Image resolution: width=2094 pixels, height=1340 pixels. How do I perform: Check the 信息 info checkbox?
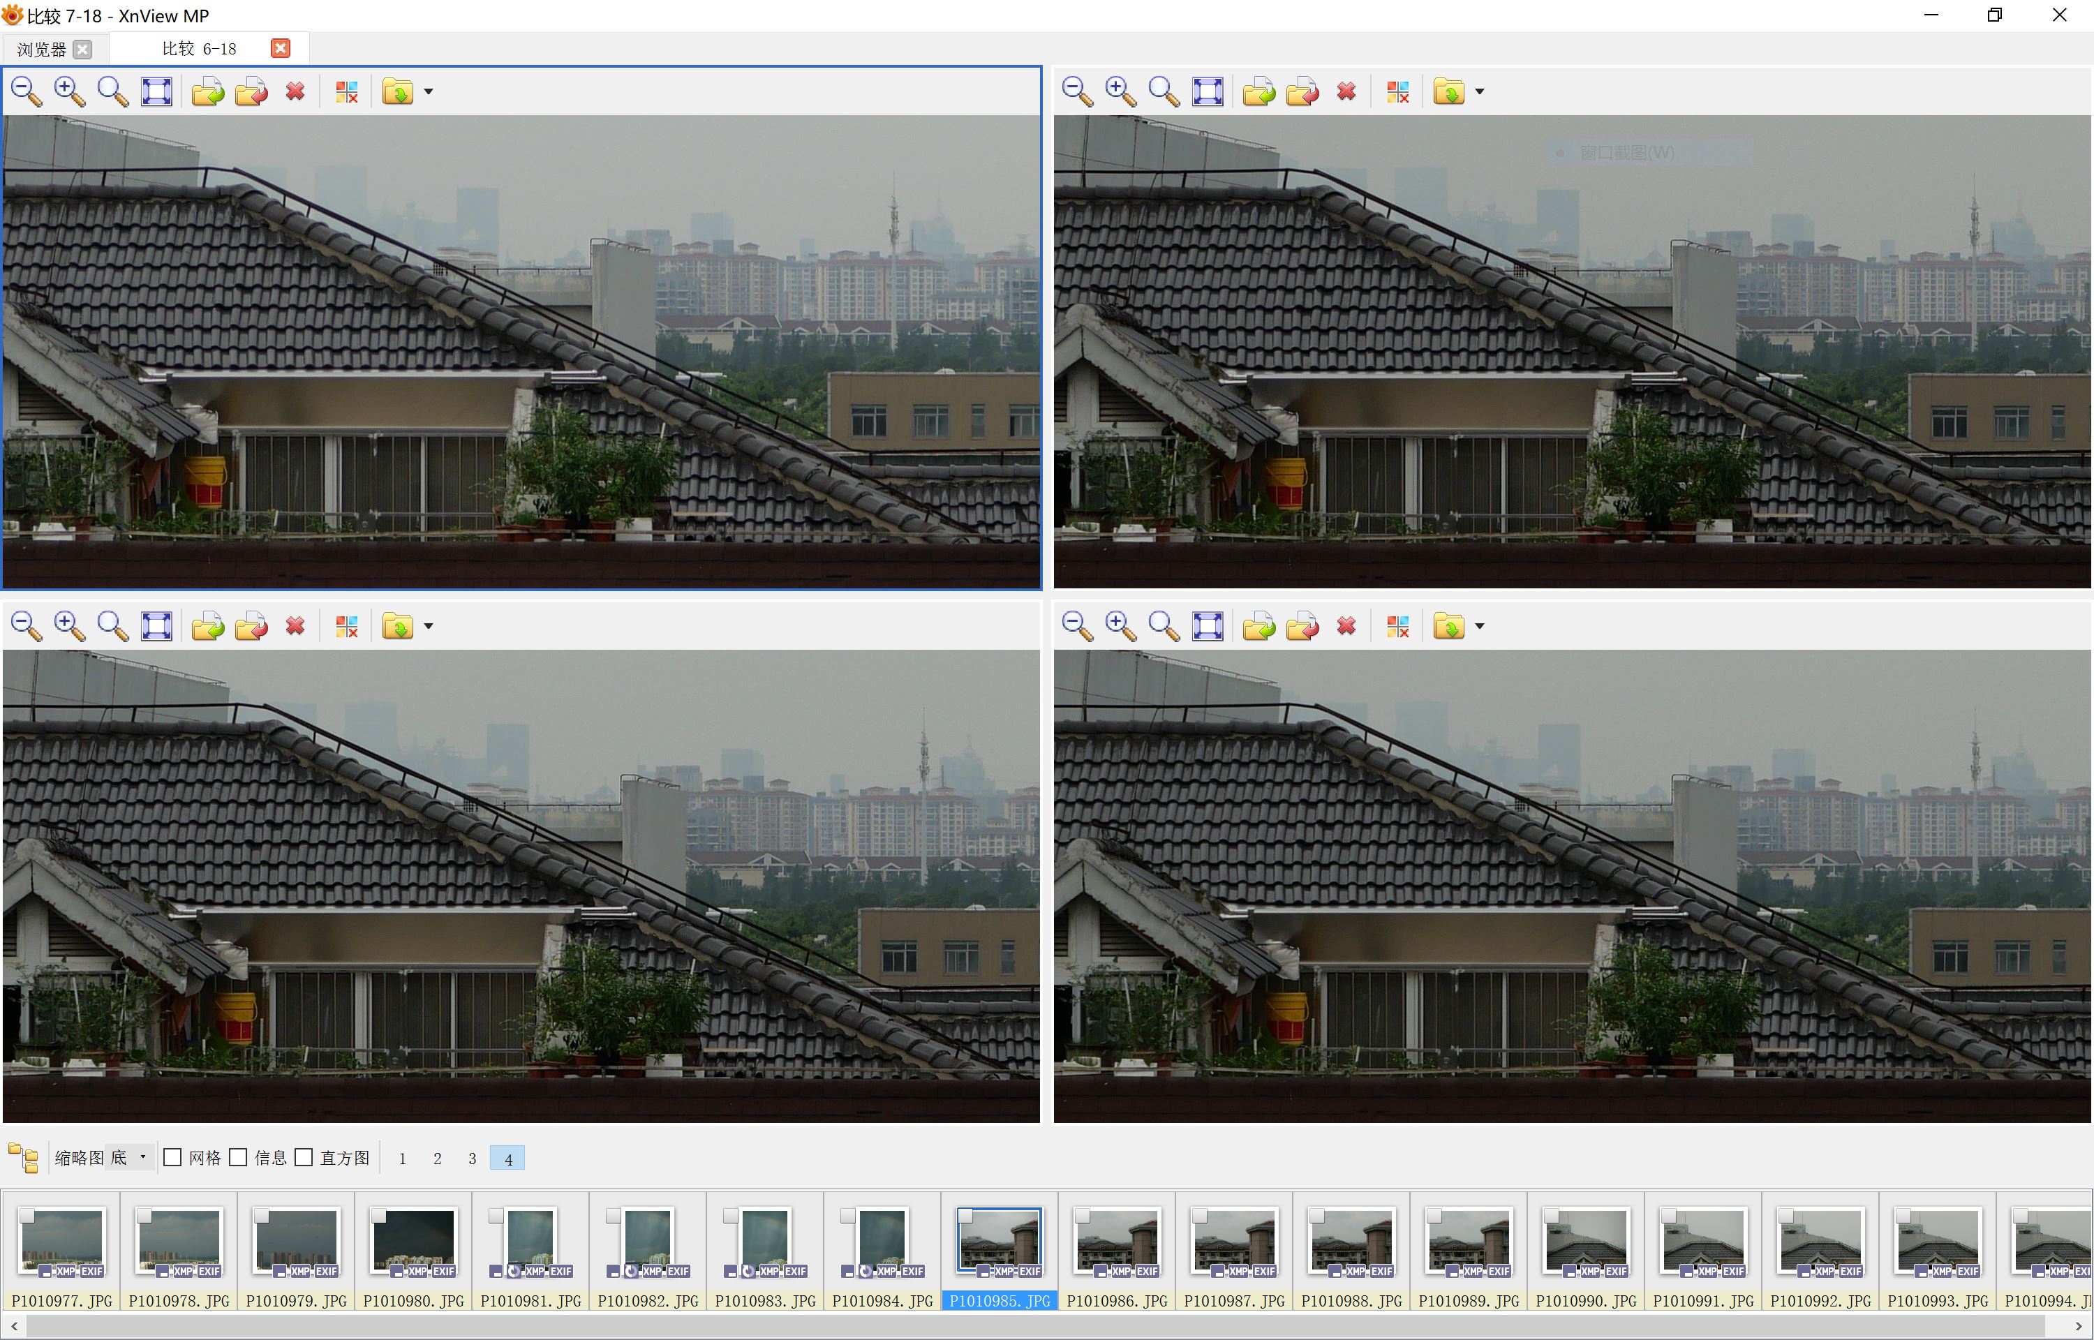[239, 1157]
